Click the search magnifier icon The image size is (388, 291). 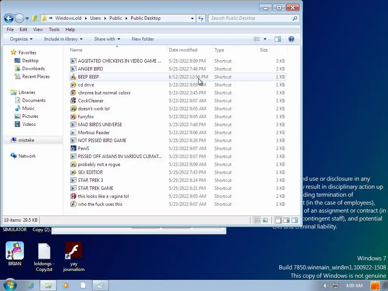[295, 18]
